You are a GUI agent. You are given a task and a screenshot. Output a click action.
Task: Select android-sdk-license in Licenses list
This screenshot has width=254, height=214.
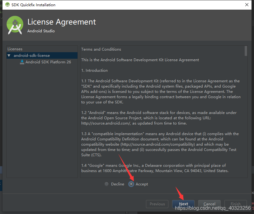42,55
